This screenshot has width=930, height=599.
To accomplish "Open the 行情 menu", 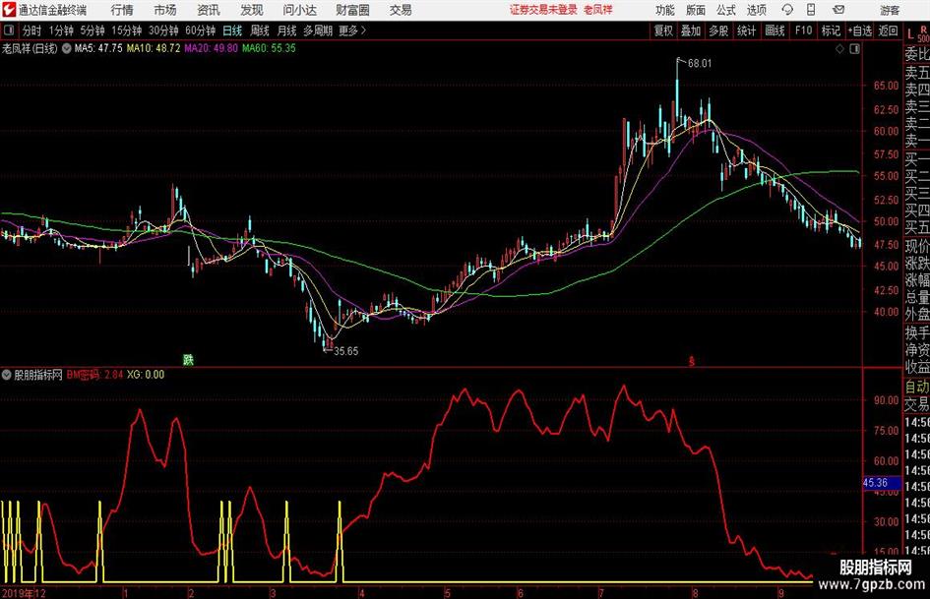I will [122, 10].
